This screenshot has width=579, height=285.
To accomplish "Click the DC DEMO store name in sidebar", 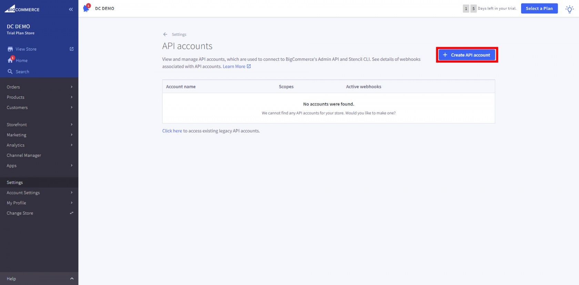I will point(18,26).
